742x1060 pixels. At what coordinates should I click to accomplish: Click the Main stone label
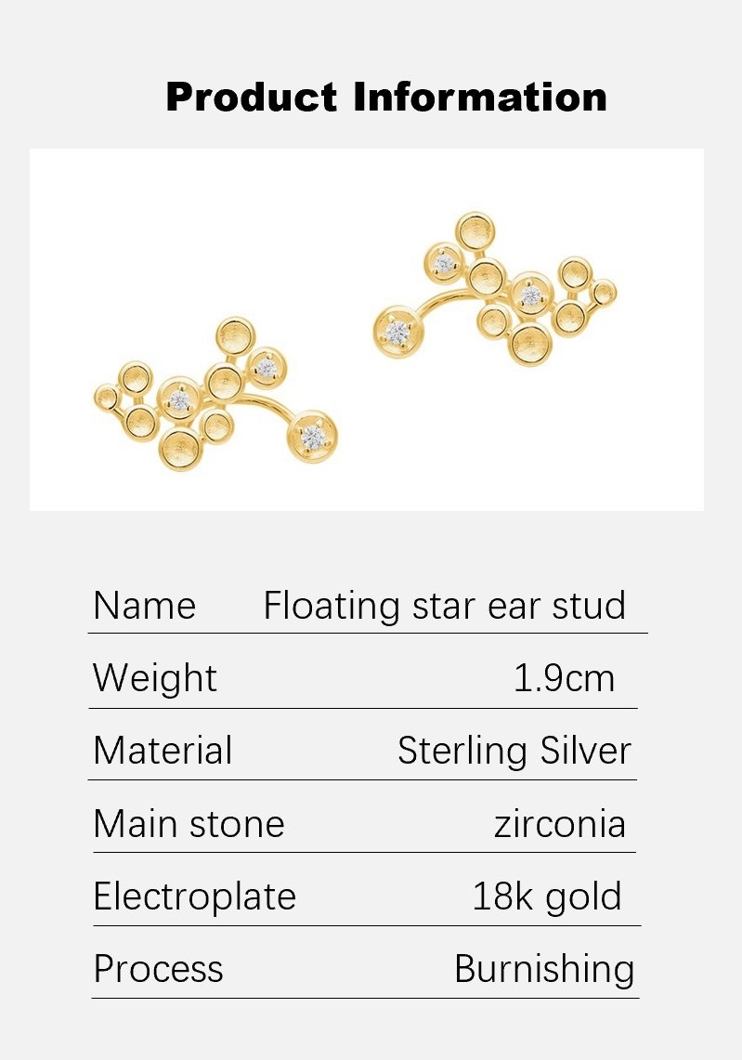[189, 823]
